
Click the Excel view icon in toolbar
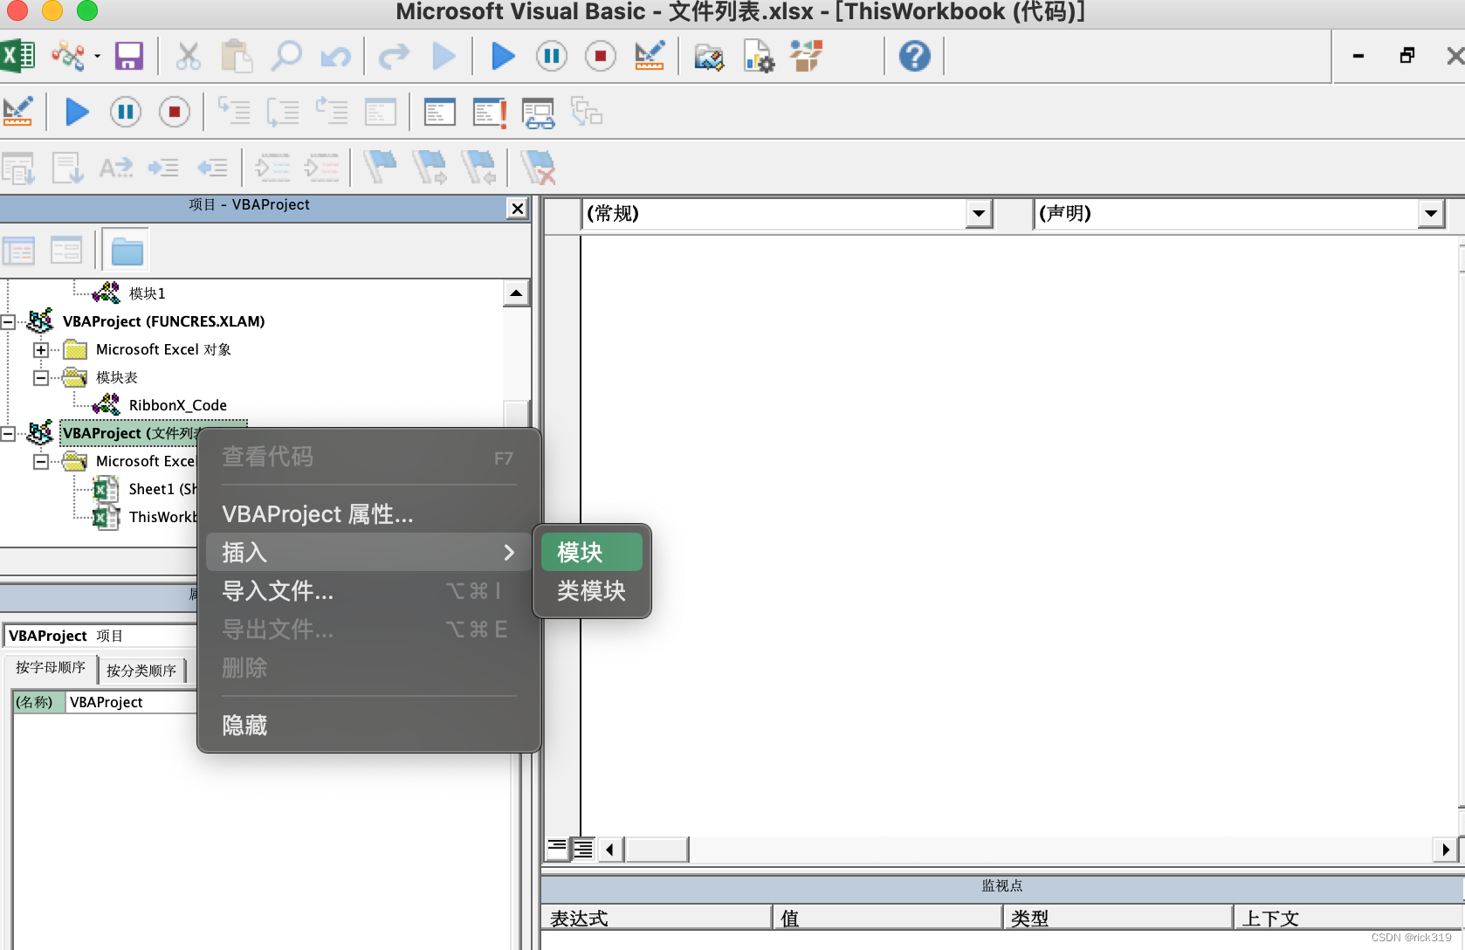pos(17,57)
